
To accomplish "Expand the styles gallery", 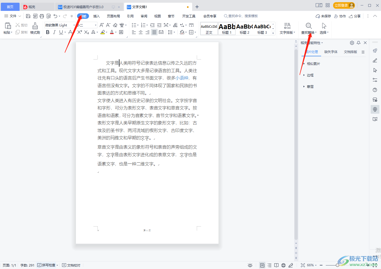I will coord(273,33).
